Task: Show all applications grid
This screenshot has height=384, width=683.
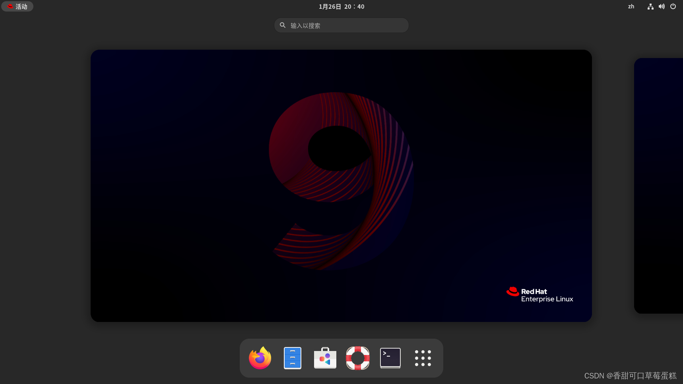Action: (x=423, y=358)
